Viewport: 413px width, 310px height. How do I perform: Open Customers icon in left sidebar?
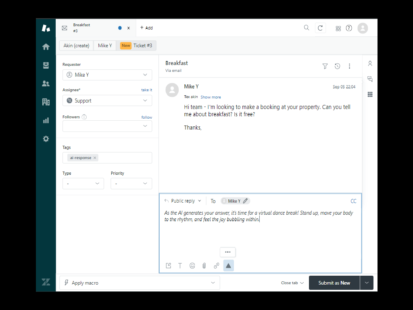pyautogui.click(x=46, y=84)
